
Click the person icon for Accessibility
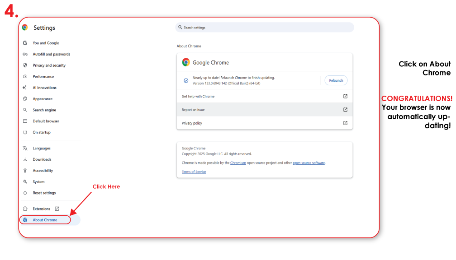25,171
